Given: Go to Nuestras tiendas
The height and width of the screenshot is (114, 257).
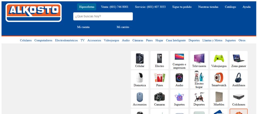Looking at the screenshot, I should coord(208,7).
